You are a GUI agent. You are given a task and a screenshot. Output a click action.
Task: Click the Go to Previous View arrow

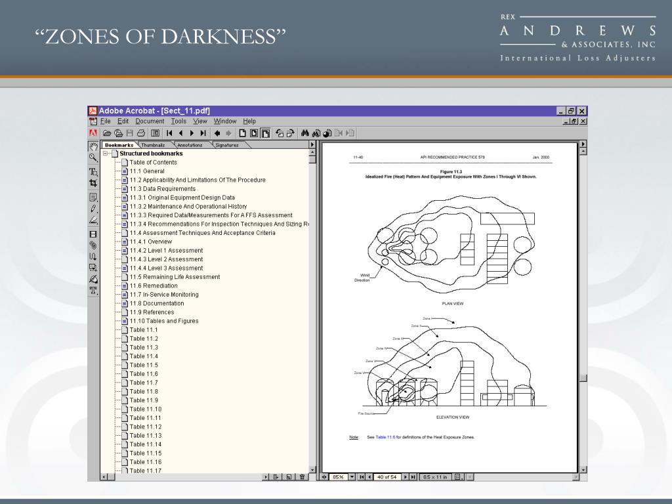tap(217, 133)
